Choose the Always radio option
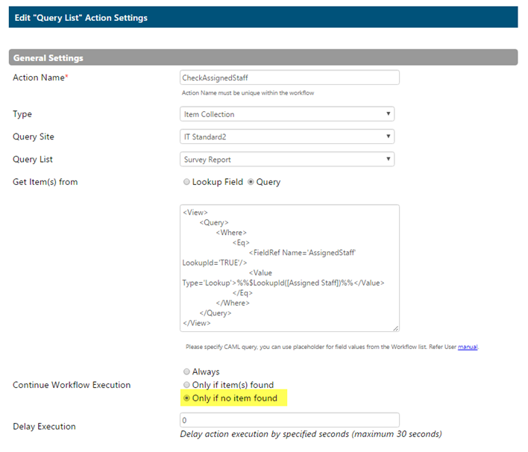 (186, 371)
